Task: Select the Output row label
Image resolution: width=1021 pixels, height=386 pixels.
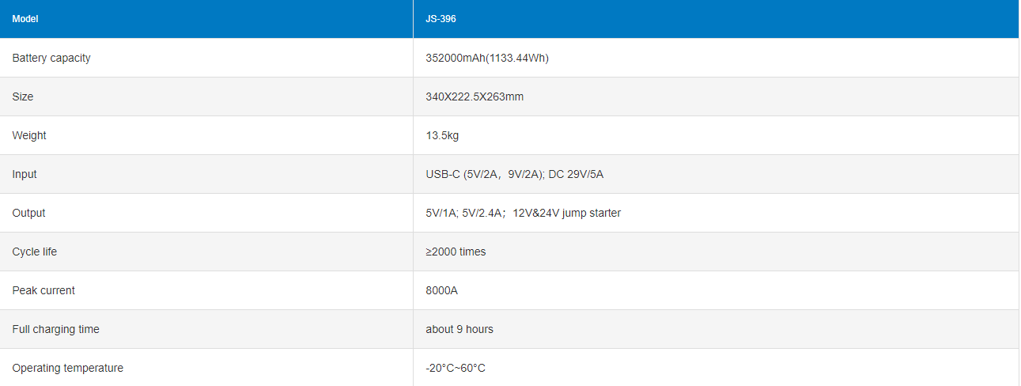Action: pos(29,213)
